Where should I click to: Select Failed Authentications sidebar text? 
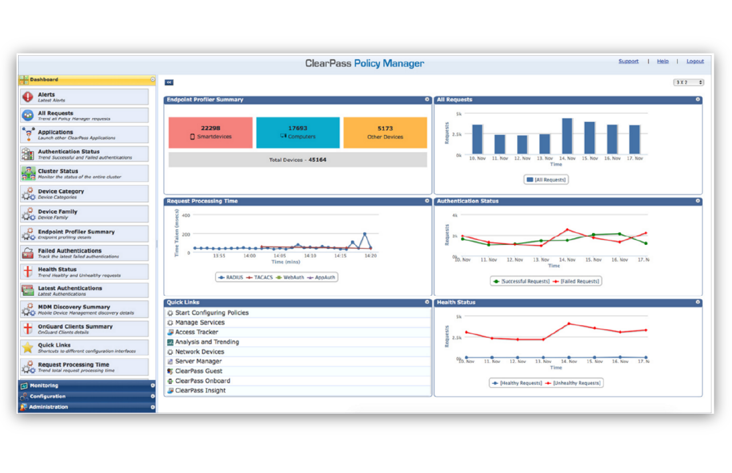pos(70,251)
